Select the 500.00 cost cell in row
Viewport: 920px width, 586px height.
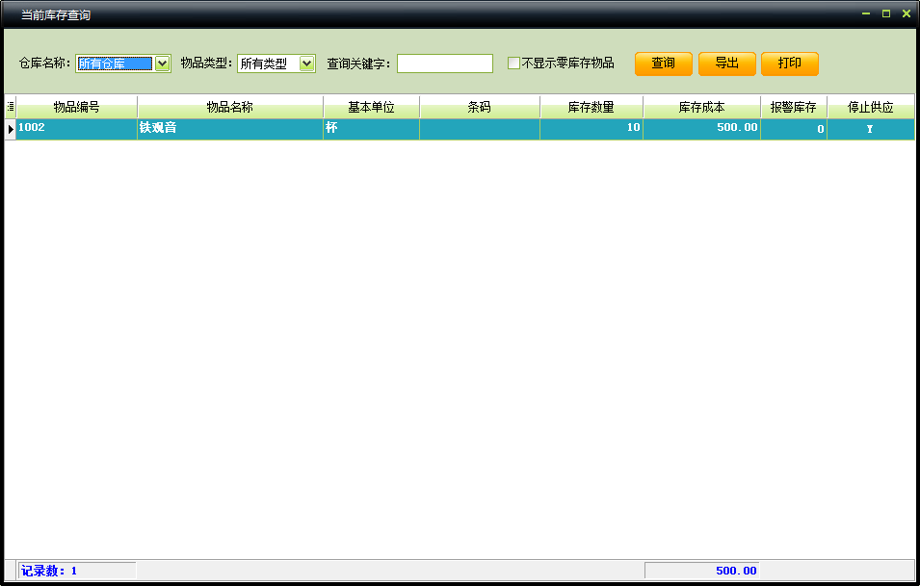[x=701, y=129]
